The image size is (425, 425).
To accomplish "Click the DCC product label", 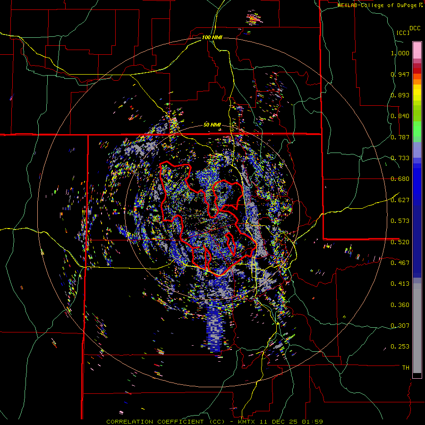I will [x=415, y=28].
